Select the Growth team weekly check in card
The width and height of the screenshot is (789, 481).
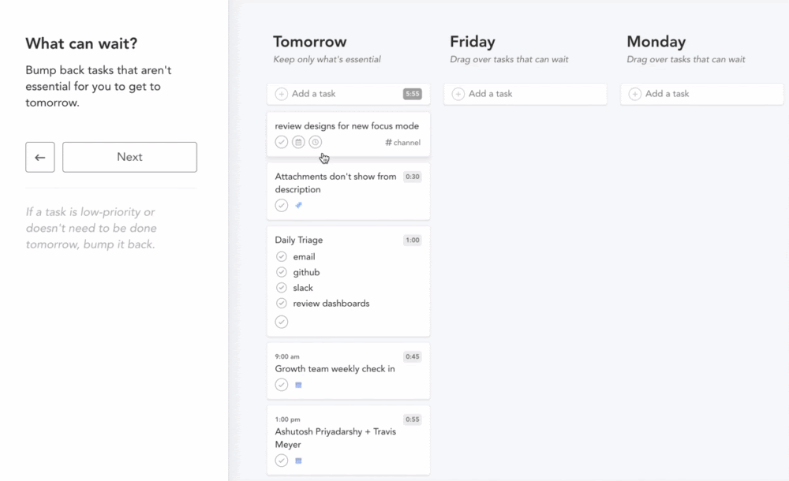[x=348, y=371]
